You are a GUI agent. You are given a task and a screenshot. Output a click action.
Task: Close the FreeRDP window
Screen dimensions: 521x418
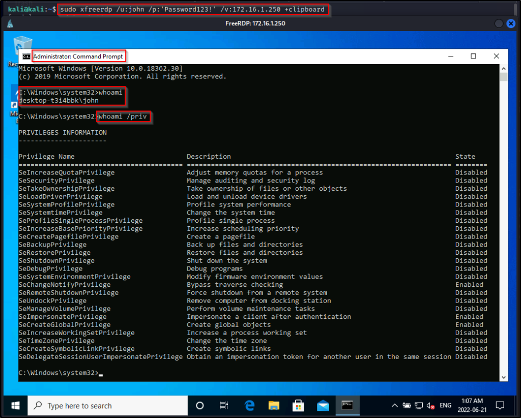(x=511, y=23)
